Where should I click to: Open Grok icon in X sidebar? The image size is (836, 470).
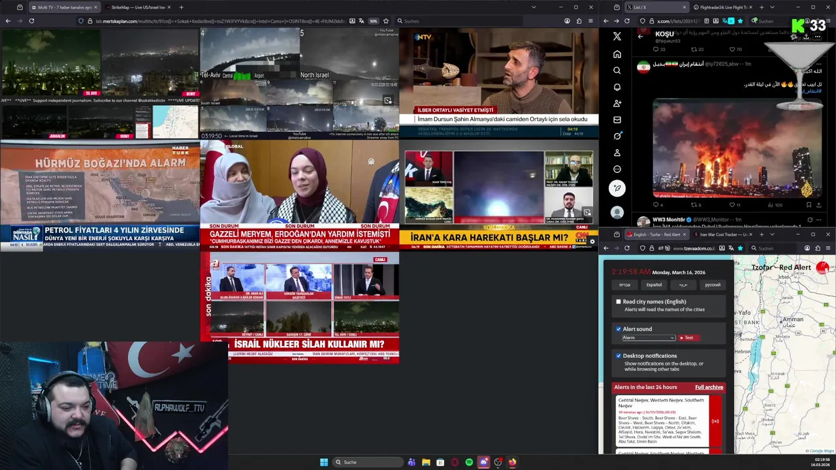pyautogui.click(x=617, y=136)
